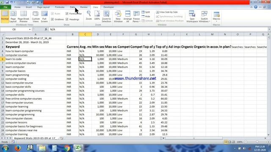271x152 pixels.
Task: Open the Review ribbon tab
Action: click(84, 7)
